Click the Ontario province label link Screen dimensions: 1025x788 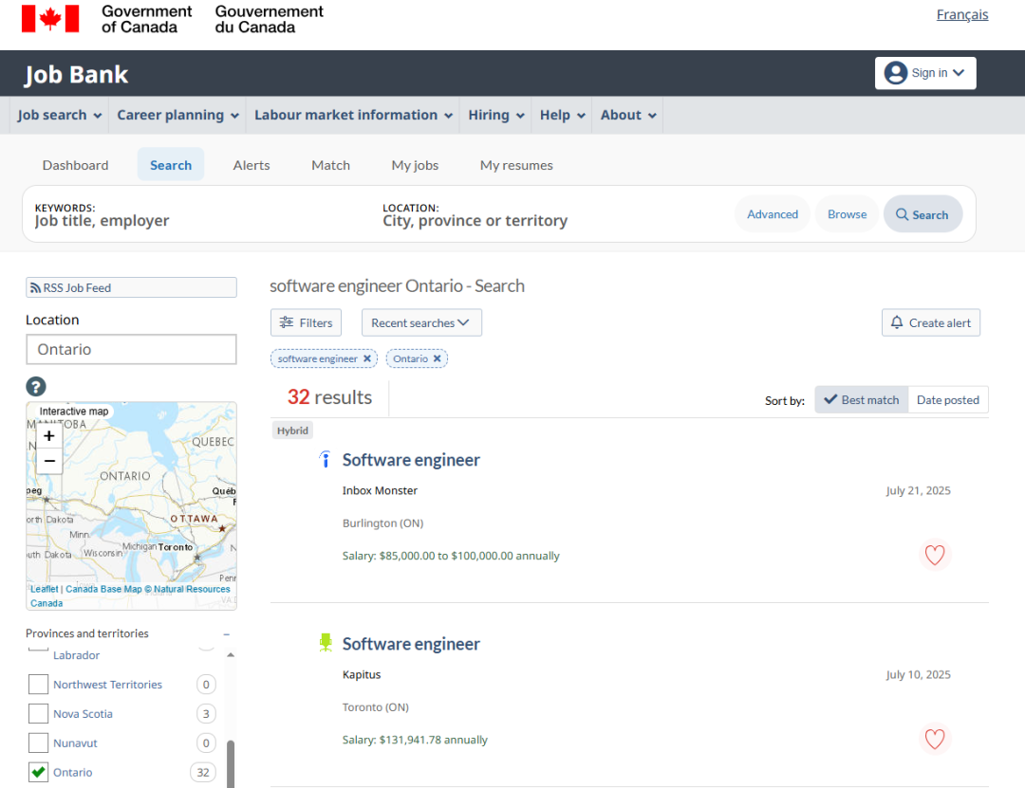(x=72, y=772)
